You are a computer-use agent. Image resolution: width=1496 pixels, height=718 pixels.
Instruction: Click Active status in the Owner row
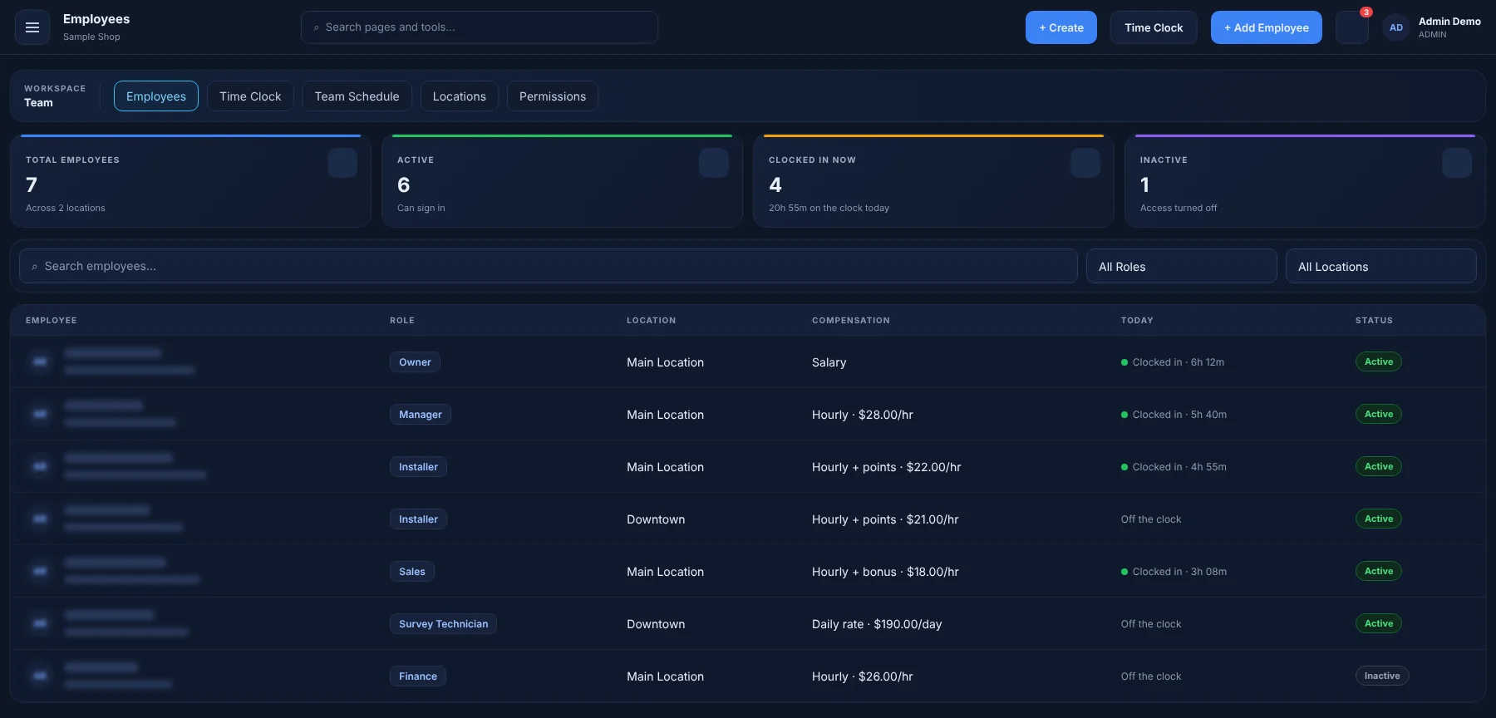1379,361
